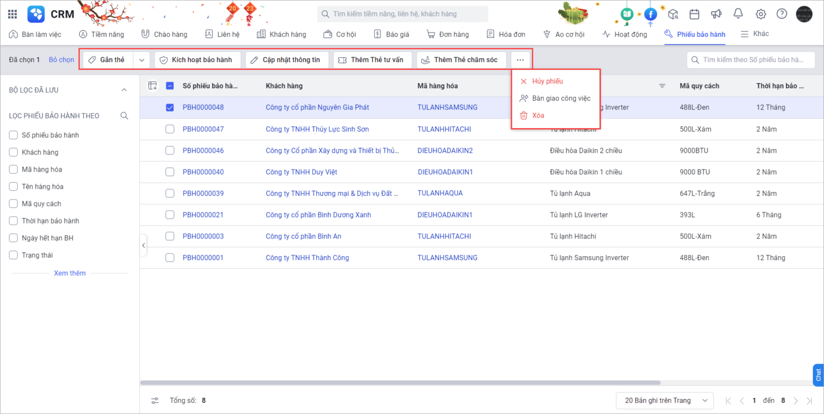Check the Mã hàng hóa filter checkbox
Screen dimensions: 824x414
pos(13,169)
